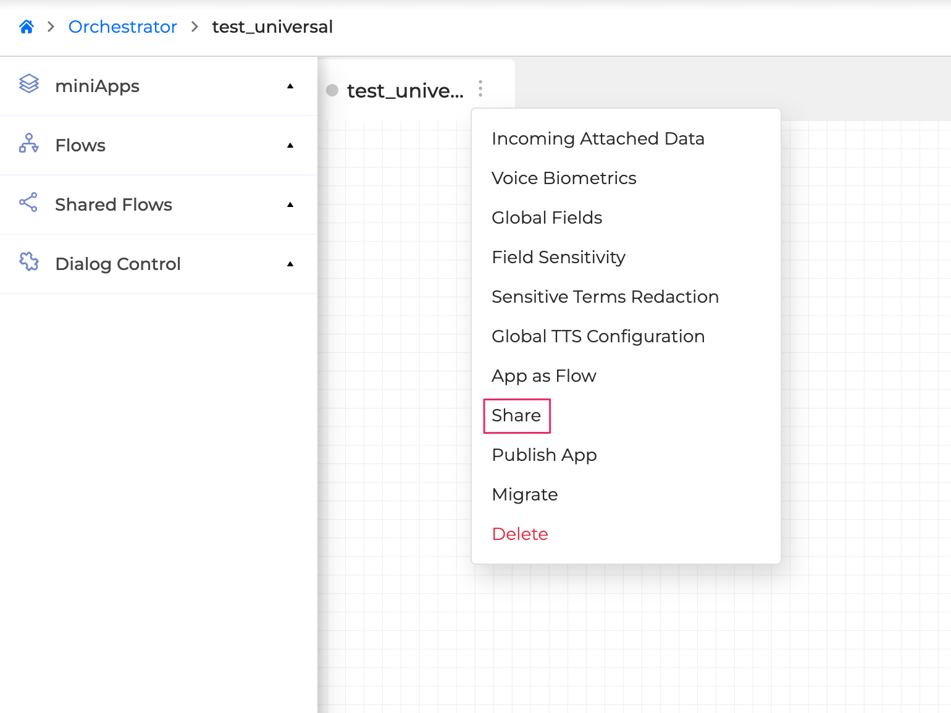The width and height of the screenshot is (951, 713).
Task: Click the Shared Flows share icon
Action: click(28, 204)
